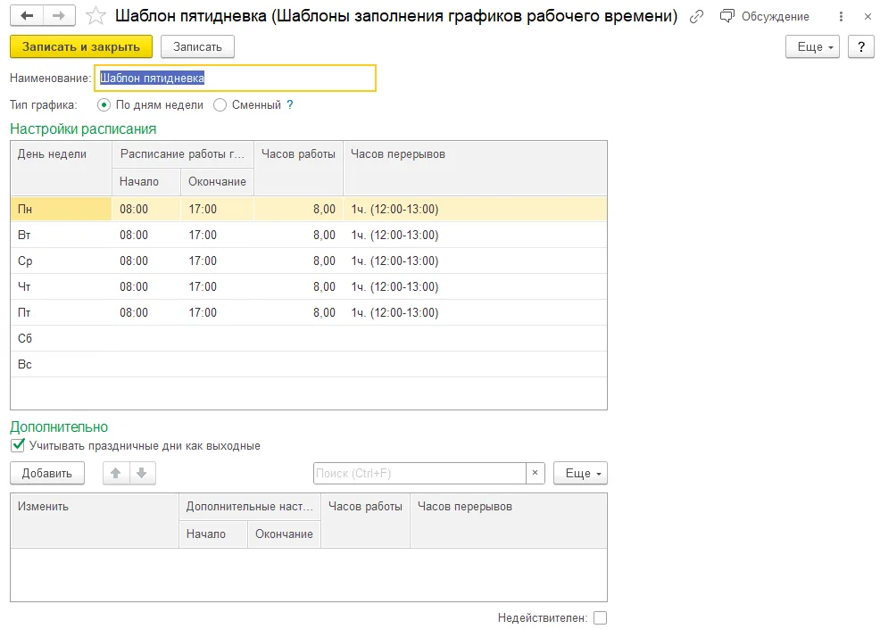Click 17:00 end time in Ср row
This screenshot has height=629, width=880.
tap(217, 261)
